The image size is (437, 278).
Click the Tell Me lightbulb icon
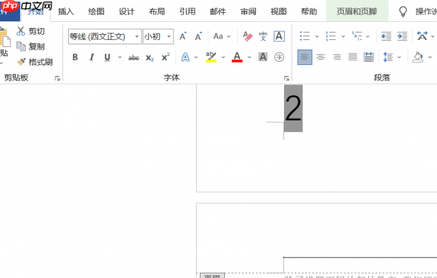403,12
